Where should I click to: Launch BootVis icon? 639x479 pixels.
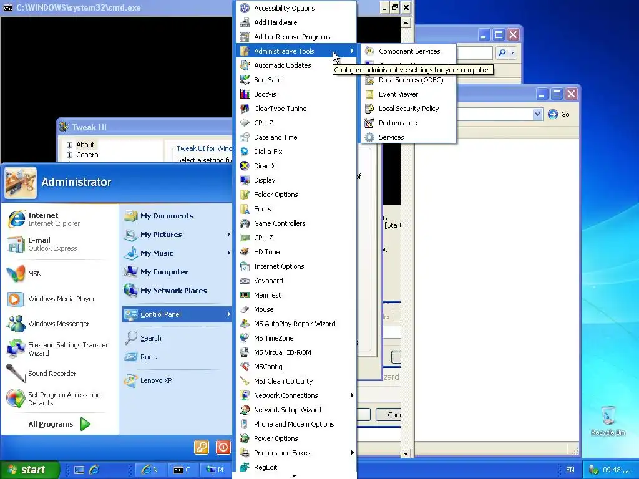[x=245, y=94]
